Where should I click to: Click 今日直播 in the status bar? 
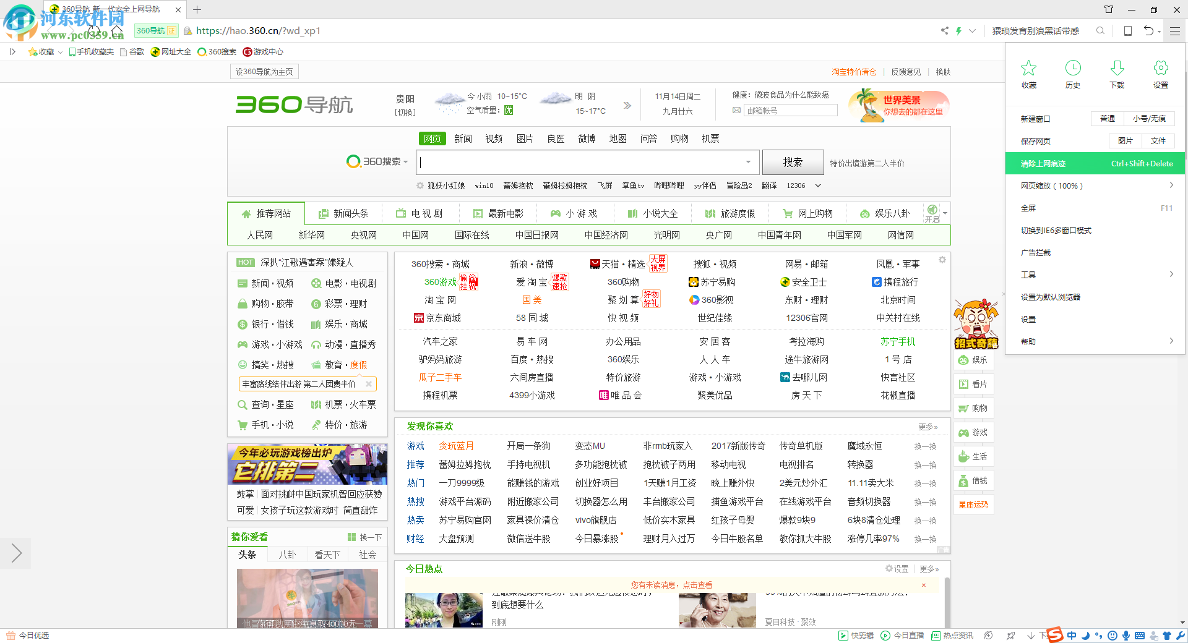[x=902, y=636]
